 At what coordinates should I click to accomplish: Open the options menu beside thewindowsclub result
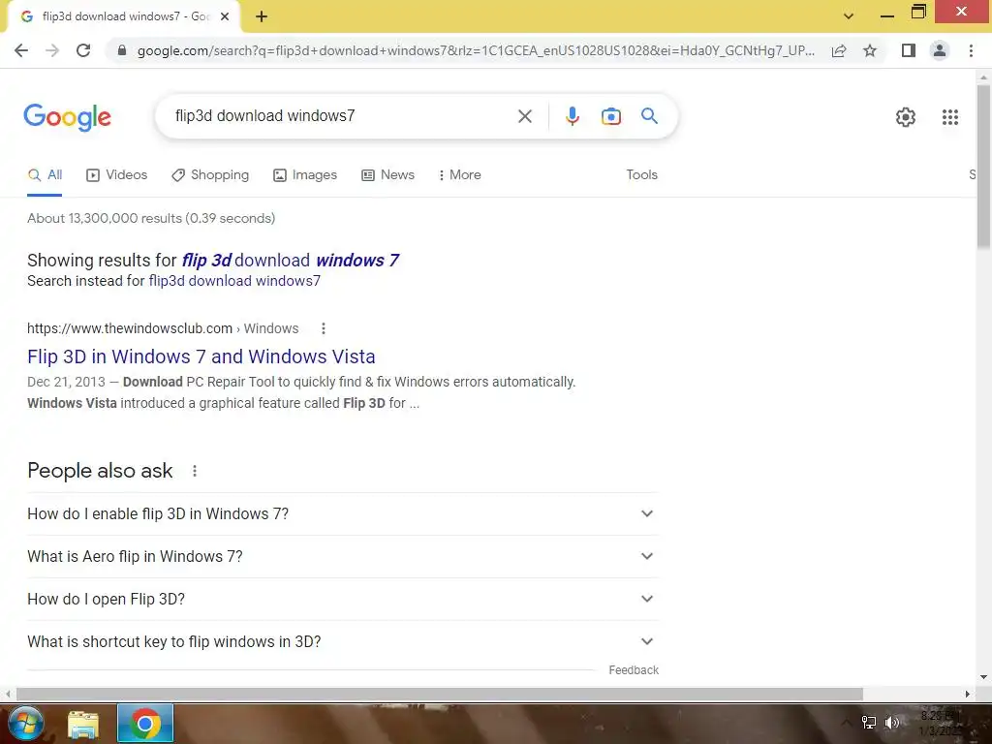point(324,328)
